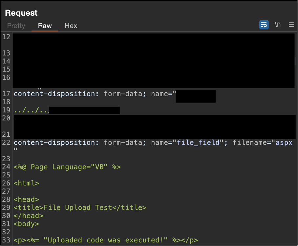298x246 pixels.
Task: Click line number 24 in the gutter
Action: coord(6,167)
